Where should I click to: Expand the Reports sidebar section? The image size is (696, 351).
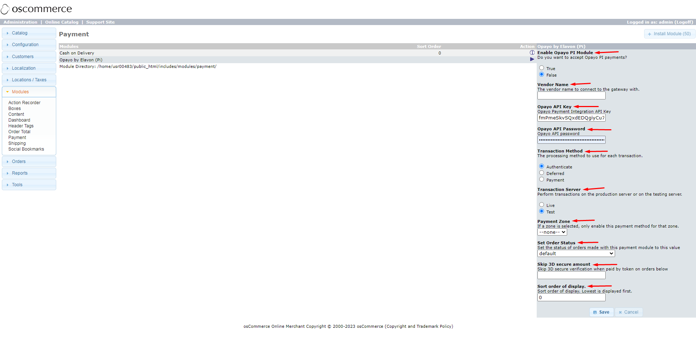[x=29, y=173]
